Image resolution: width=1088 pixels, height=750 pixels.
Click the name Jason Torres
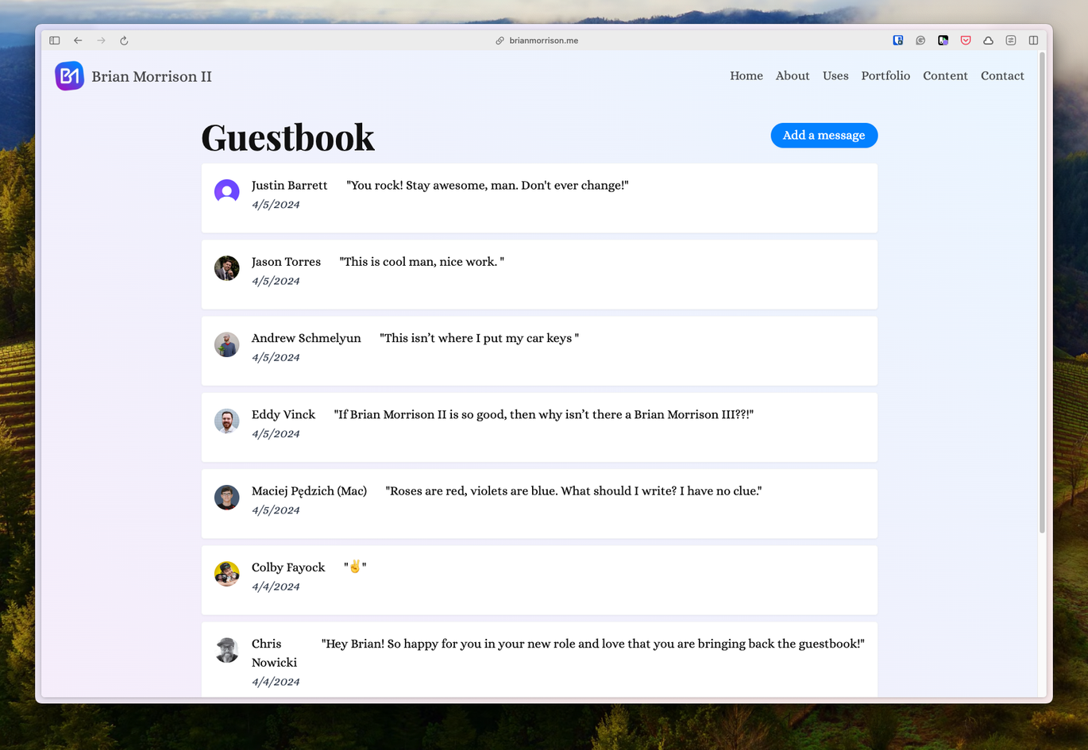pyautogui.click(x=286, y=262)
